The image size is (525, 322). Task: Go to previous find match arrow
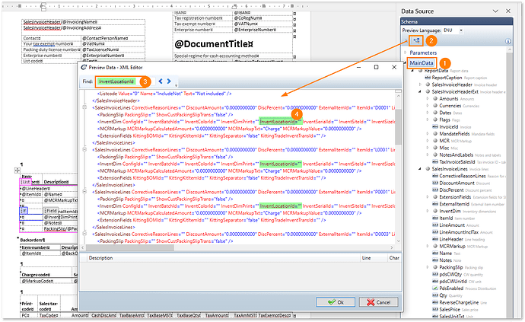[x=161, y=81]
